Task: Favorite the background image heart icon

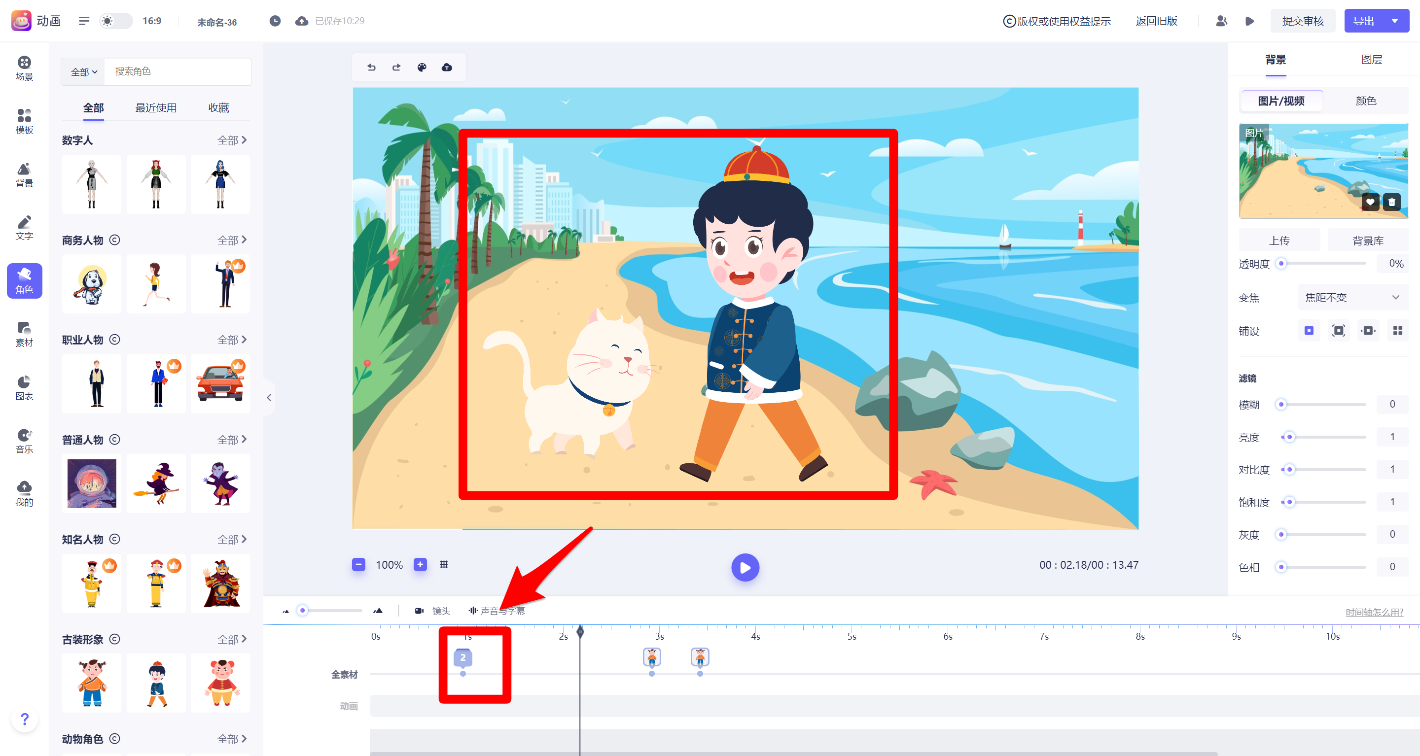Action: click(1370, 202)
